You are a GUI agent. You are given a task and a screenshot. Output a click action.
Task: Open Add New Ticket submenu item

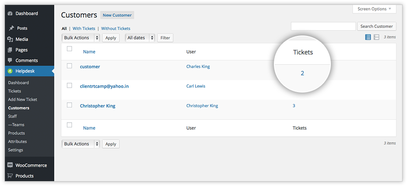(23, 100)
